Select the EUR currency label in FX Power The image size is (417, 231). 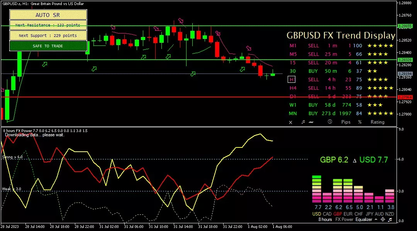[348, 214]
